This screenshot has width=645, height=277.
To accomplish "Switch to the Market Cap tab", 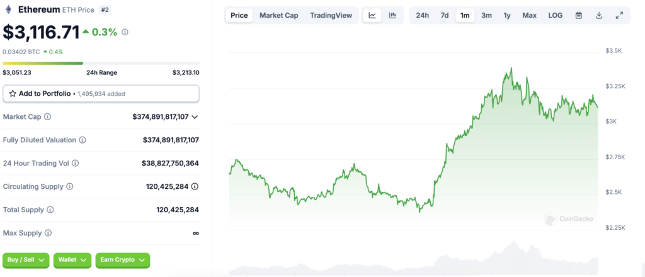I will [278, 15].
